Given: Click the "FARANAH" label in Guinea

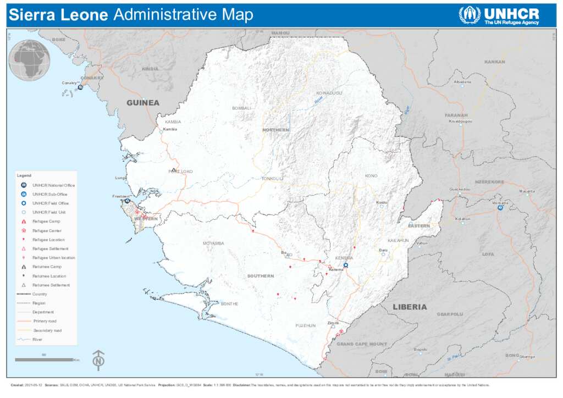Looking at the screenshot, I should tap(456, 115).
